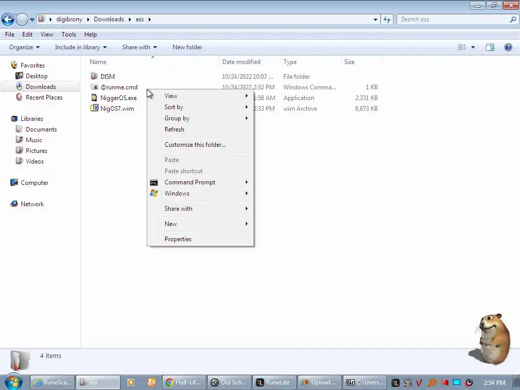Click the Network globe icon in navigation pane
The height and width of the screenshot is (390, 520).
[14, 204]
